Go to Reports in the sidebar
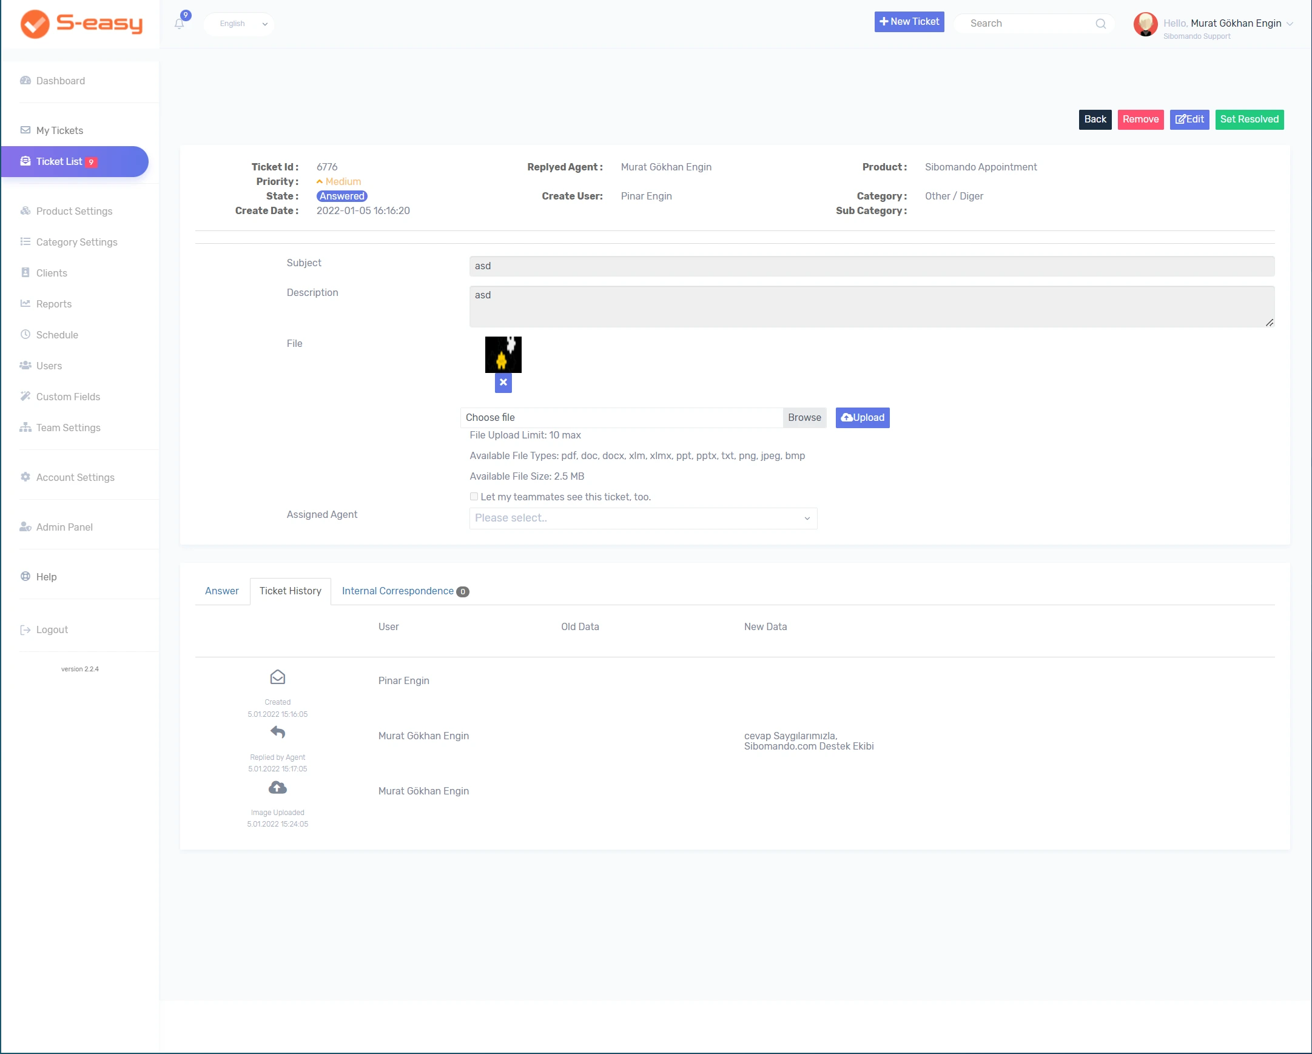This screenshot has height=1054, width=1312. point(53,304)
